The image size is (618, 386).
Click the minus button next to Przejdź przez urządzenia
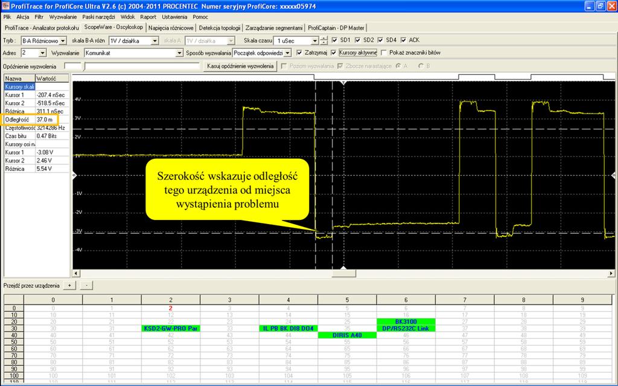coord(86,285)
